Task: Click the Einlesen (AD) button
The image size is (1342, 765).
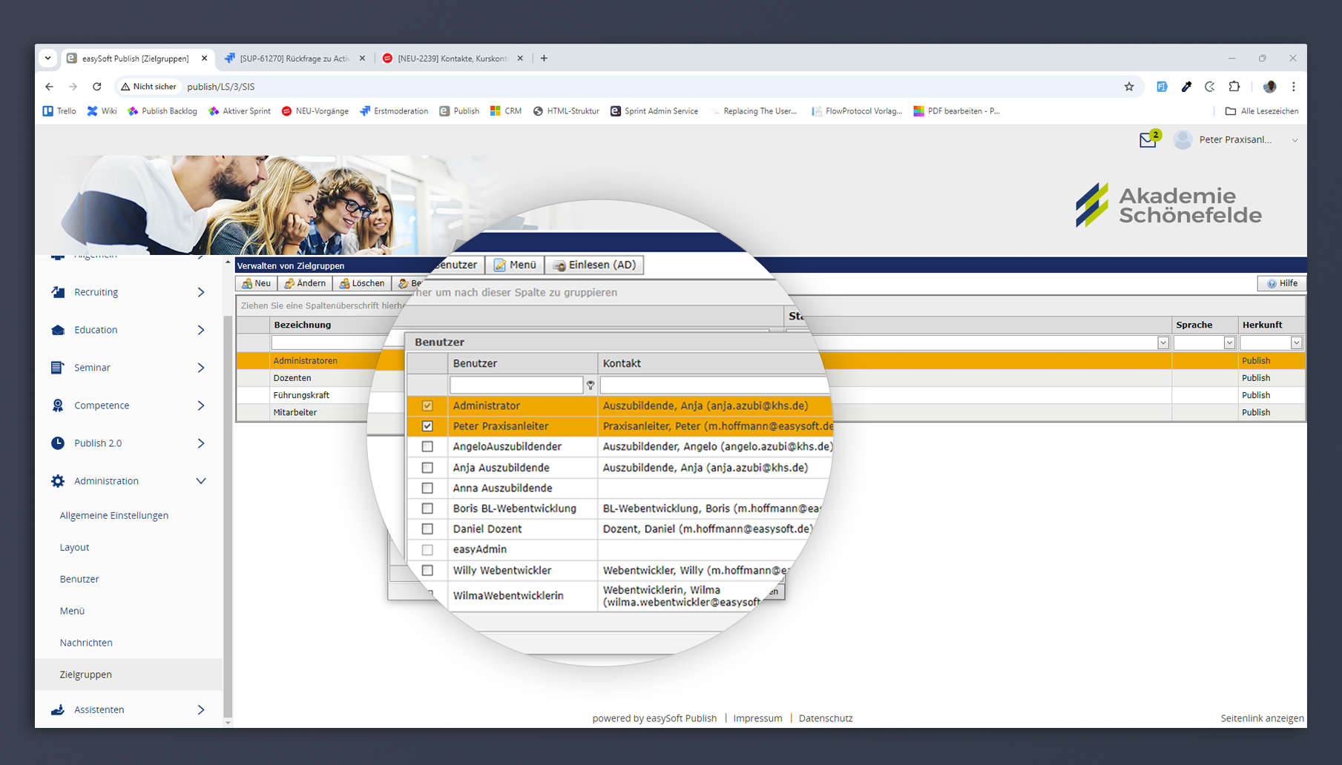Action: point(595,265)
